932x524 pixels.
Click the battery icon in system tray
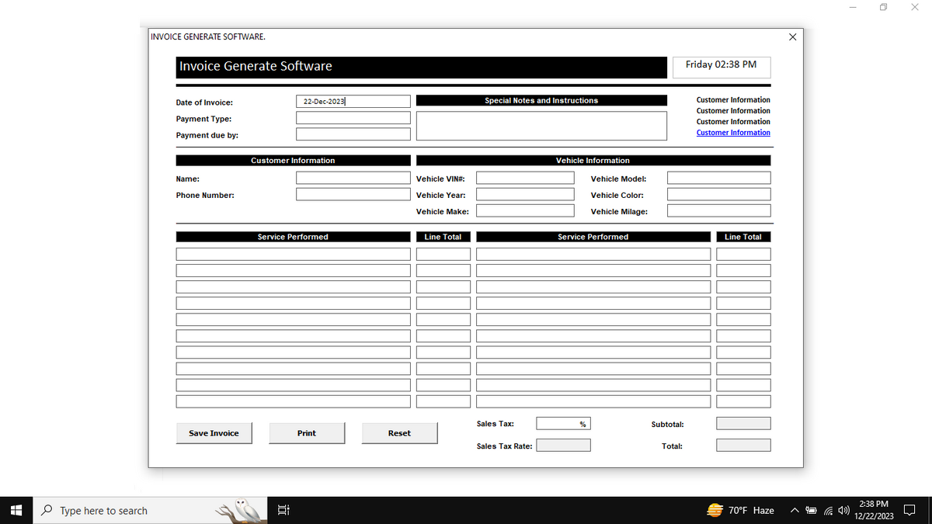pyautogui.click(x=812, y=511)
